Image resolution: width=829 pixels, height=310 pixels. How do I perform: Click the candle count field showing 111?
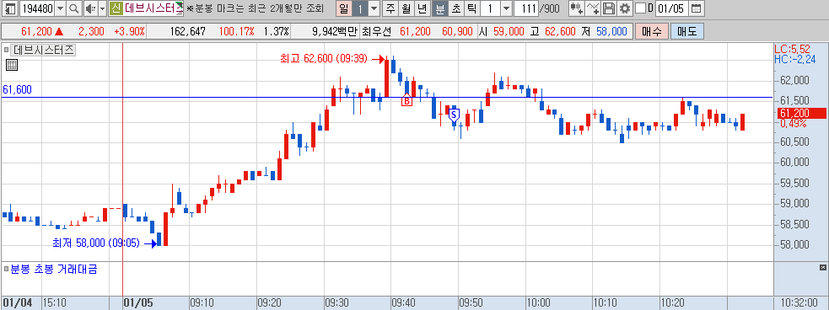pyautogui.click(x=526, y=8)
